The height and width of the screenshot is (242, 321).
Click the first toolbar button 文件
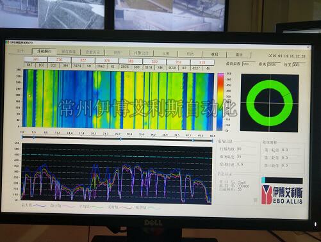click(x=21, y=51)
